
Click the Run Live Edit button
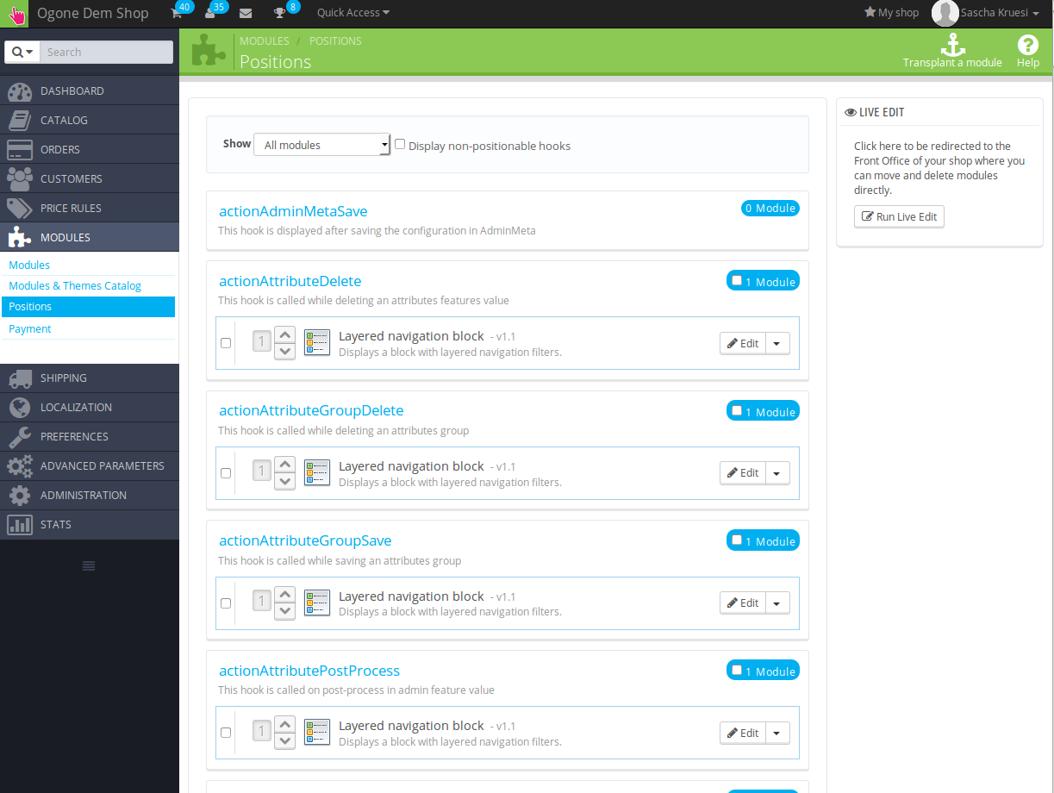pyautogui.click(x=899, y=216)
